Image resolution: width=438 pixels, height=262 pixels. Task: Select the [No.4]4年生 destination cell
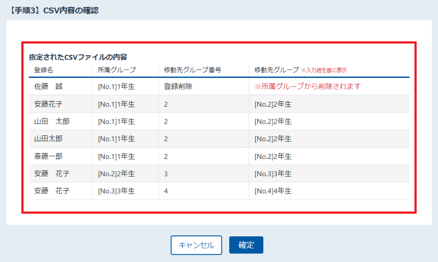pos(273,191)
